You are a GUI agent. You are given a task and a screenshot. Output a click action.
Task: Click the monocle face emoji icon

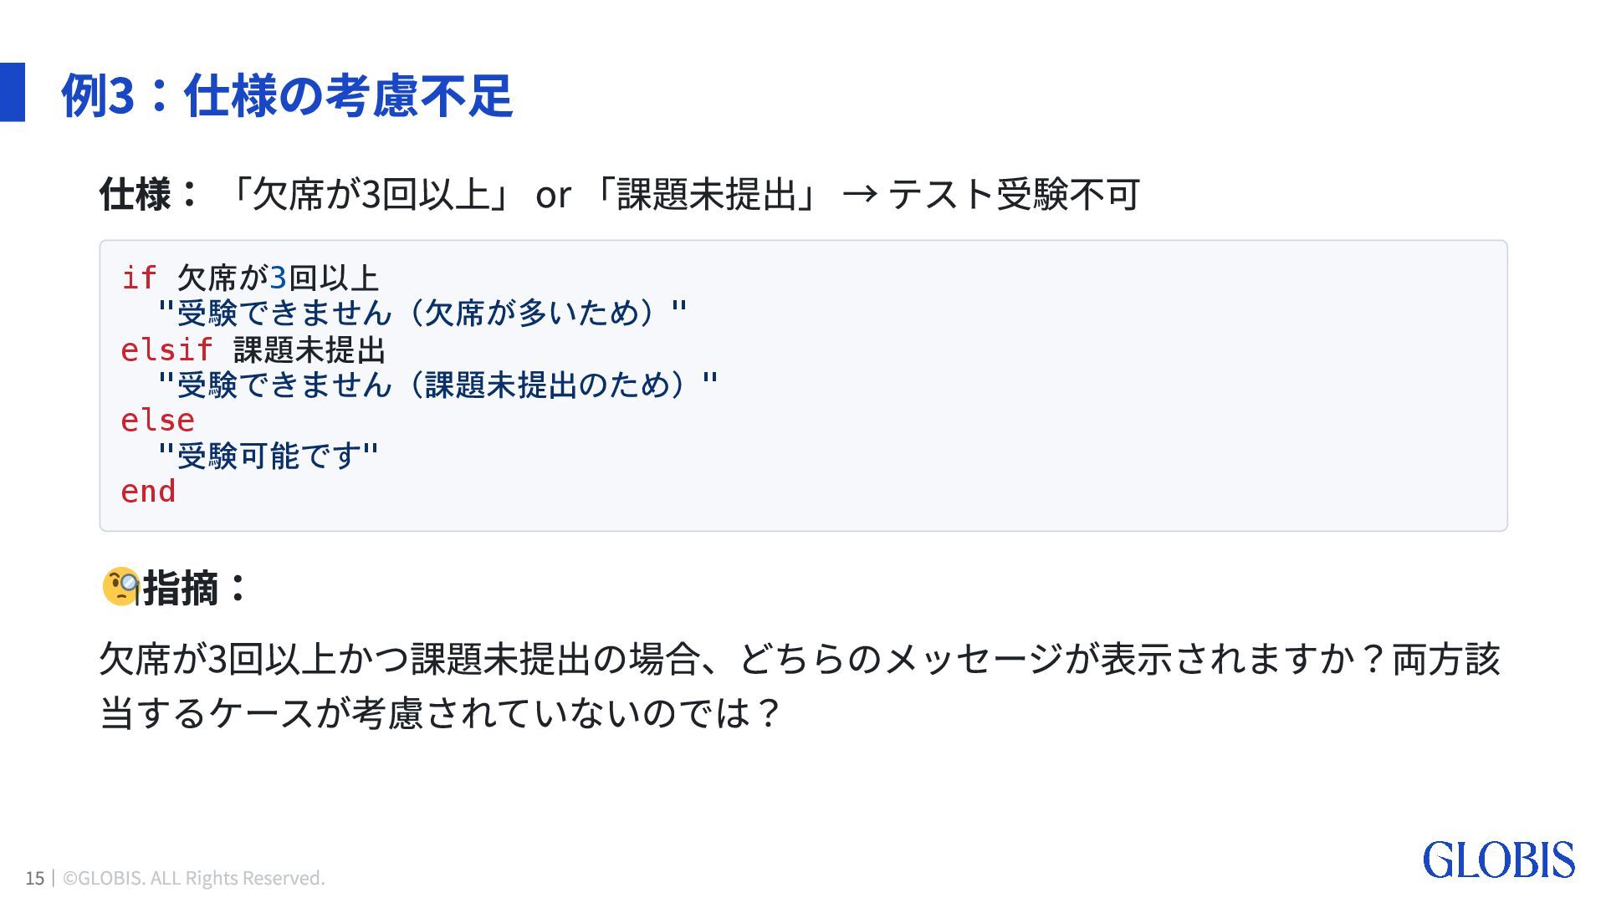pyautogui.click(x=120, y=586)
